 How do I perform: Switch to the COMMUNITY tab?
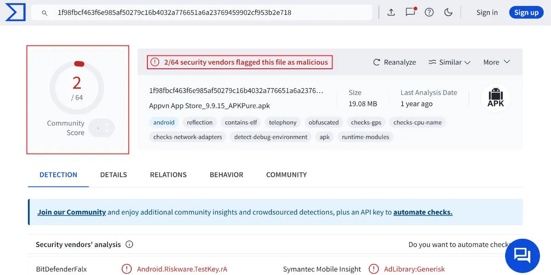(x=287, y=175)
